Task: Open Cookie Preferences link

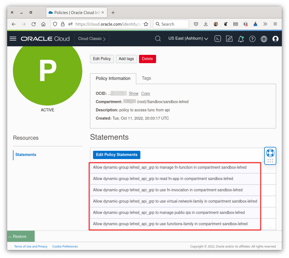Action: point(65,246)
